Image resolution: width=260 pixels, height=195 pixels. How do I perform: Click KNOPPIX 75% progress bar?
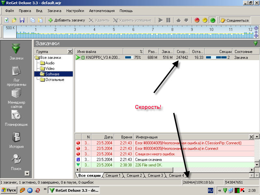pos(129,58)
